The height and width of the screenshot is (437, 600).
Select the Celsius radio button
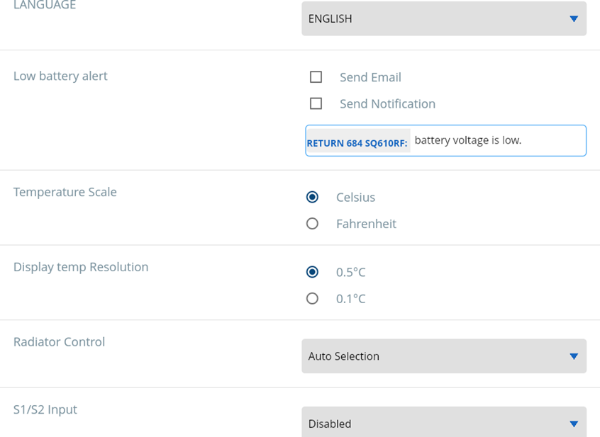click(x=312, y=197)
